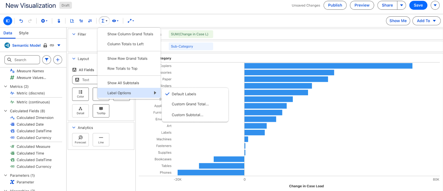443x191 pixels.
Task: Click the Detail marks card
Action: pyautogui.click(x=81, y=111)
